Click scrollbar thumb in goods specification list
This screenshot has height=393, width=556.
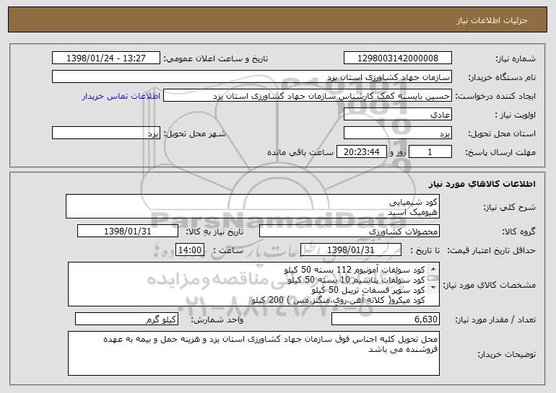coord(433,278)
